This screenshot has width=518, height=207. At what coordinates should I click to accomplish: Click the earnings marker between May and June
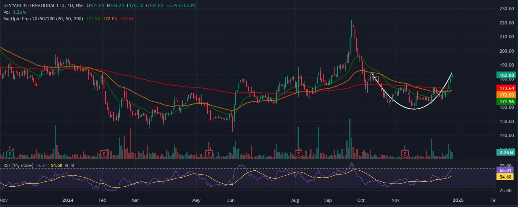pos(209,154)
